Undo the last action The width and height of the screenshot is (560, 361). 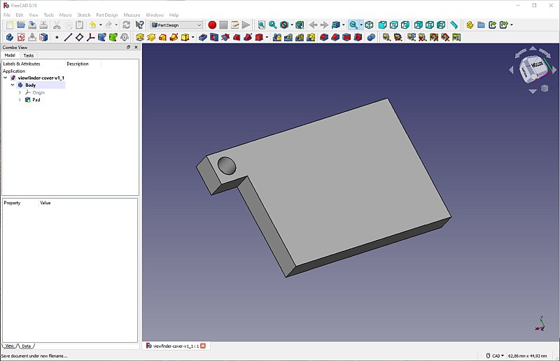click(x=93, y=25)
